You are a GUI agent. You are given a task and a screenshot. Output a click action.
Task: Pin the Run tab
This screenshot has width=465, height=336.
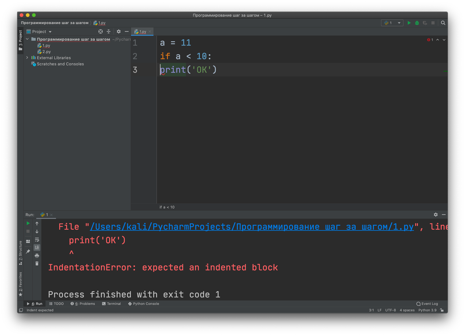28,251
